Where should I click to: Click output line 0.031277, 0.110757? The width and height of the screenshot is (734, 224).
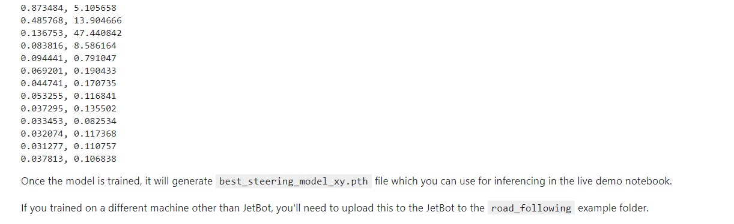(x=68, y=147)
